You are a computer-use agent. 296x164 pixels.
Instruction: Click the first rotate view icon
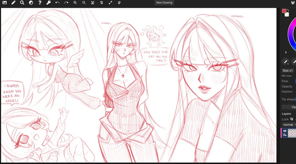(102, 3)
